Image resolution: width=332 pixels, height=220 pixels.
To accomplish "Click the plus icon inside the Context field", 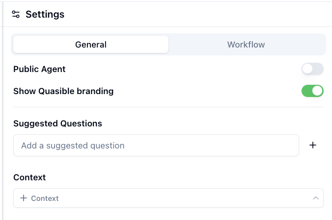I will 24,198.
